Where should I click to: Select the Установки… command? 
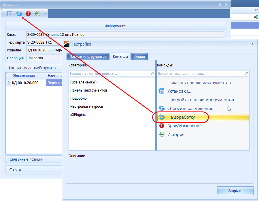pos(179,91)
